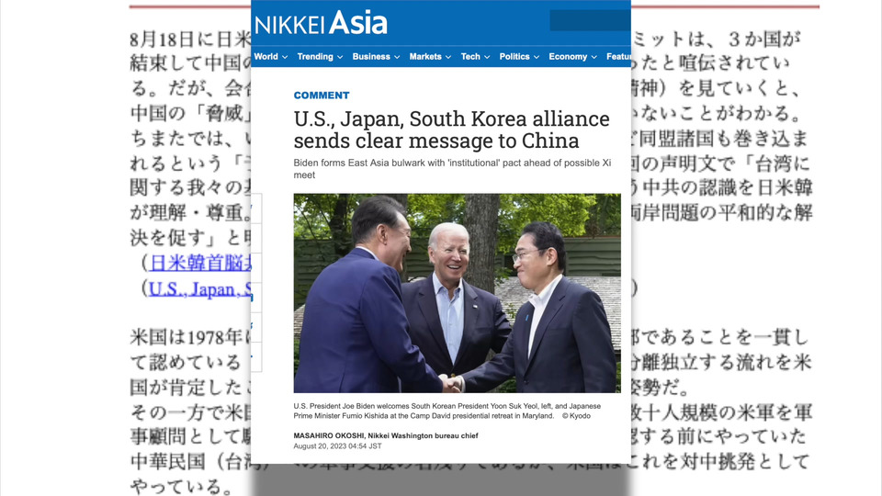
Task: Open the Tech menu
Action: coord(475,57)
